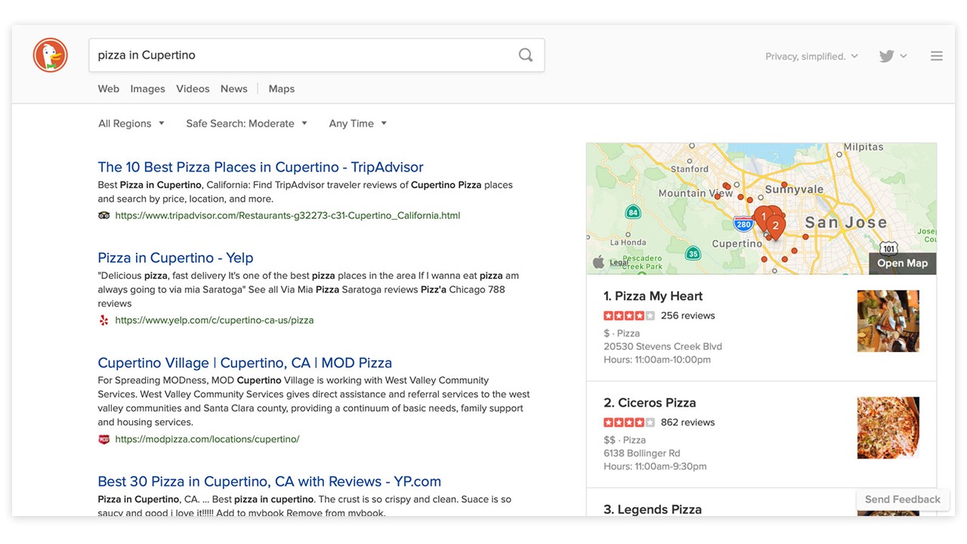Expand the All Regions dropdown
967x544 pixels.
pos(131,124)
